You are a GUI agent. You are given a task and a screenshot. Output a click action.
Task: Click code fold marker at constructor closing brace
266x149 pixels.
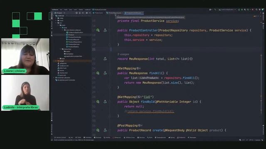[110, 45]
